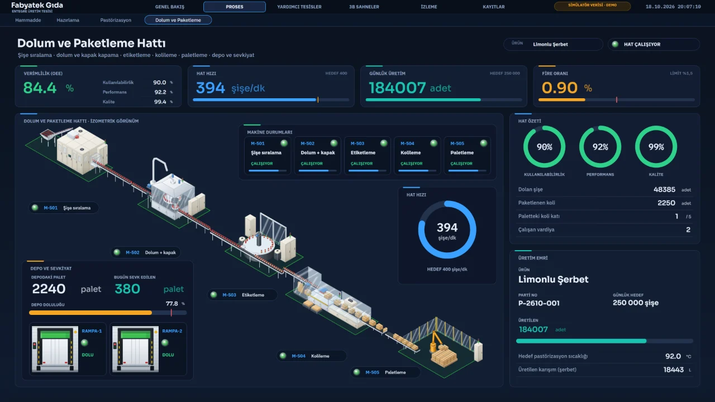Image resolution: width=715 pixels, height=402 pixels.
Task: Switch to YARDIMCI TESİSLER tab
Action: 299,7
